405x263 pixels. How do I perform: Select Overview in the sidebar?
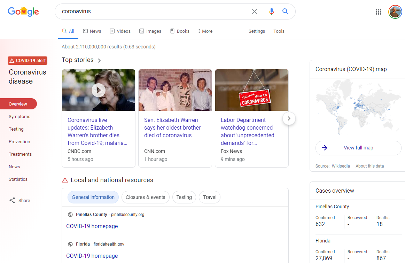(x=18, y=104)
